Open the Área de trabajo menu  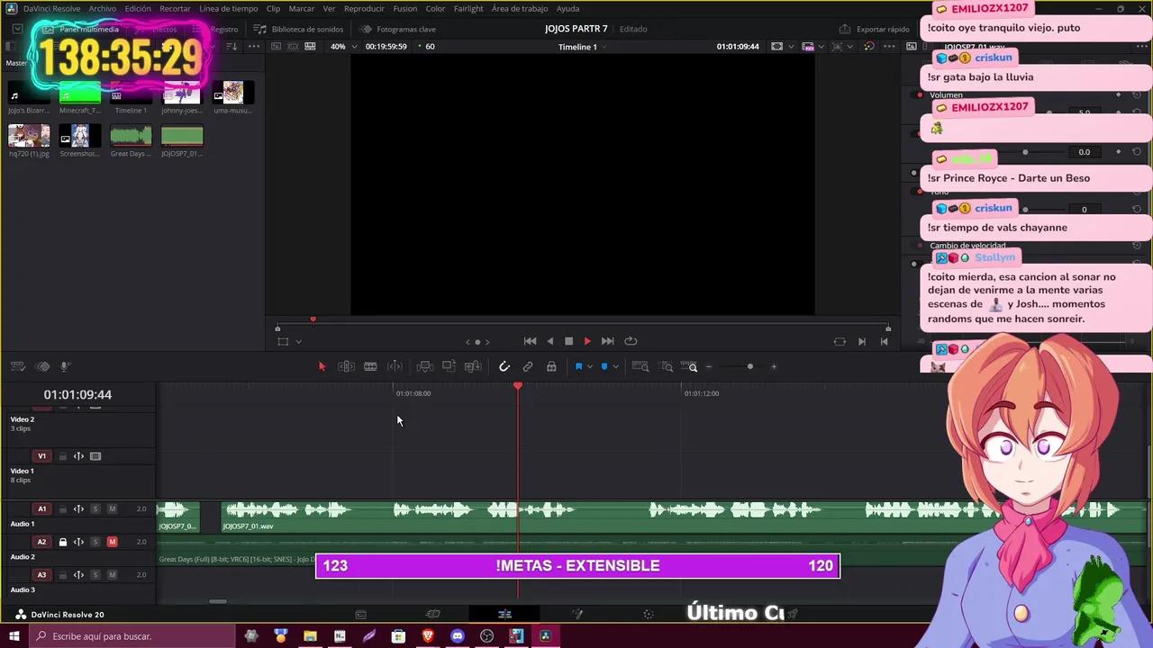pyautogui.click(x=520, y=8)
